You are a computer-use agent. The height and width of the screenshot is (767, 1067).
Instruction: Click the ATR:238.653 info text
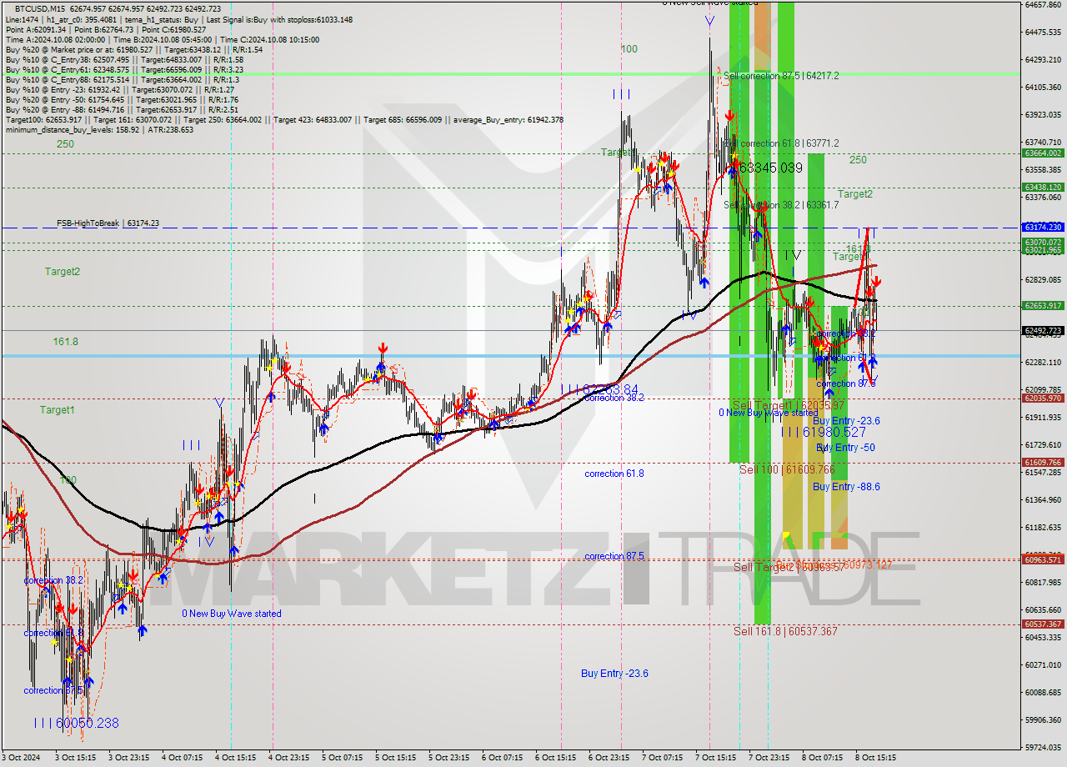coord(171,130)
